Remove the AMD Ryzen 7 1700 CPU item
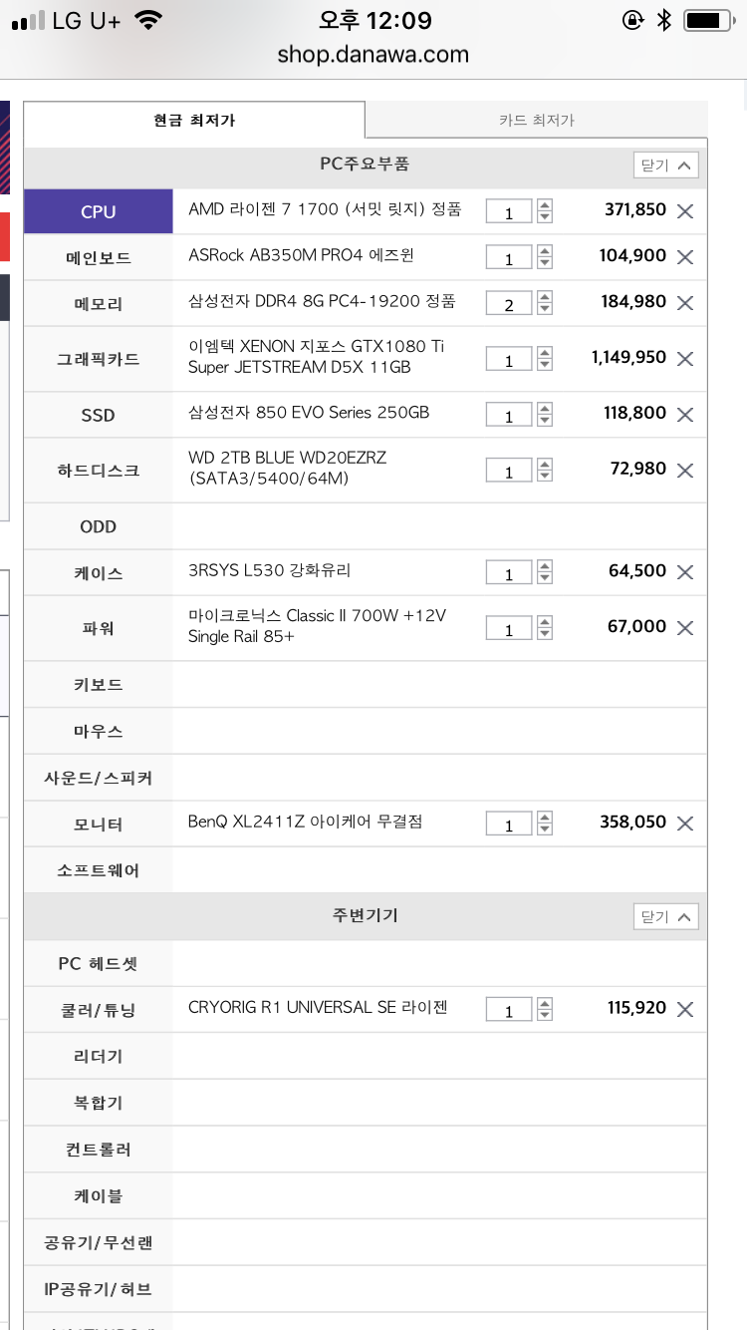The image size is (747, 1330). point(685,211)
